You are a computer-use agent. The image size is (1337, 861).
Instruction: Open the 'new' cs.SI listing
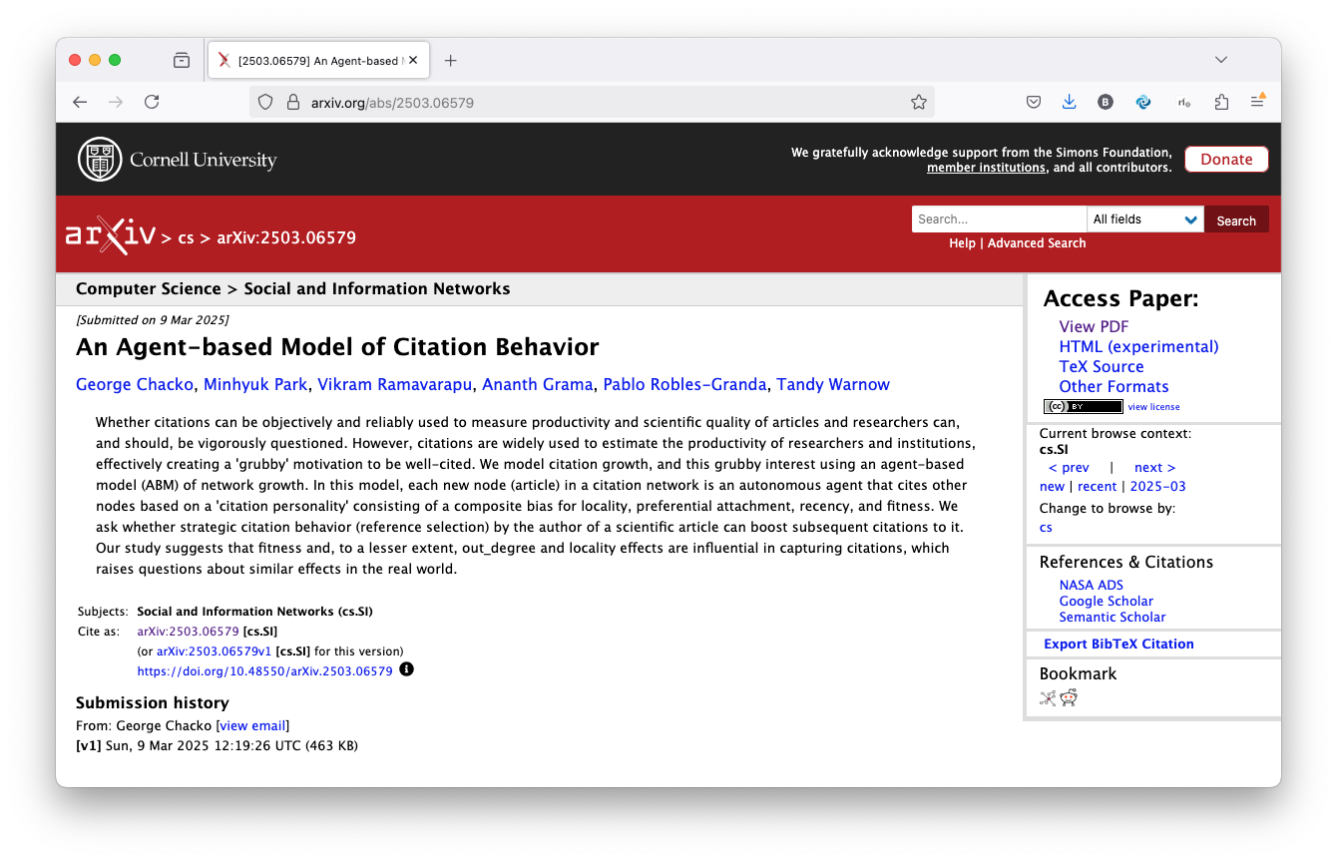tap(1052, 487)
